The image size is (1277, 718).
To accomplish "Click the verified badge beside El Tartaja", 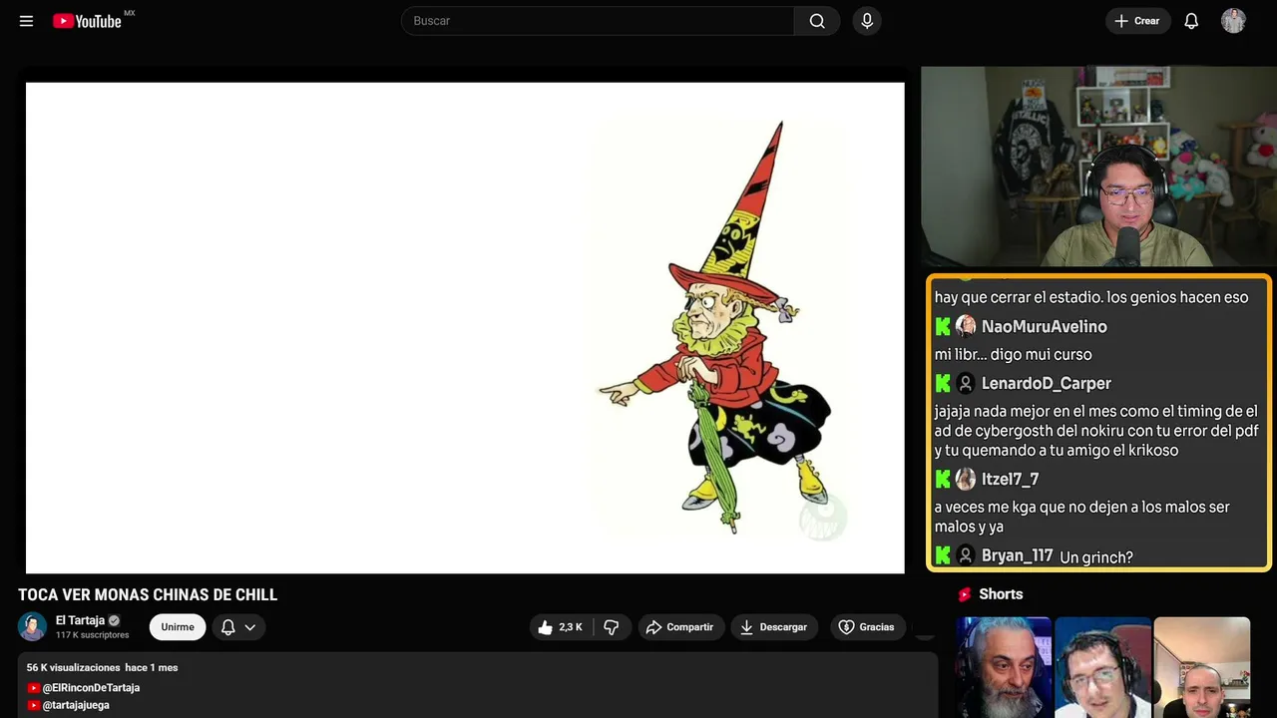I will coord(115,620).
